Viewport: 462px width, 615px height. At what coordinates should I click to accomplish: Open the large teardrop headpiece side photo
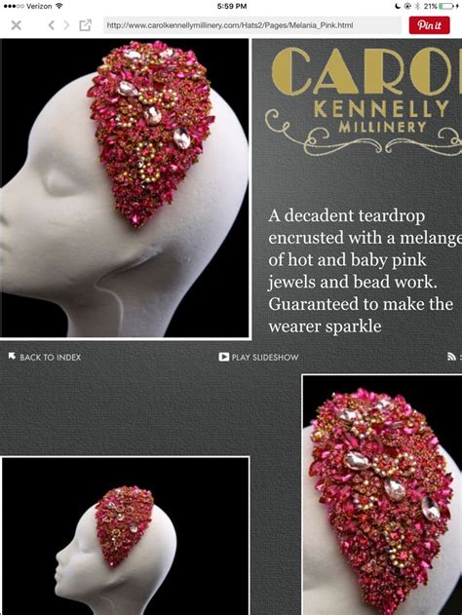pyautogui.click(x=125, y=188)
